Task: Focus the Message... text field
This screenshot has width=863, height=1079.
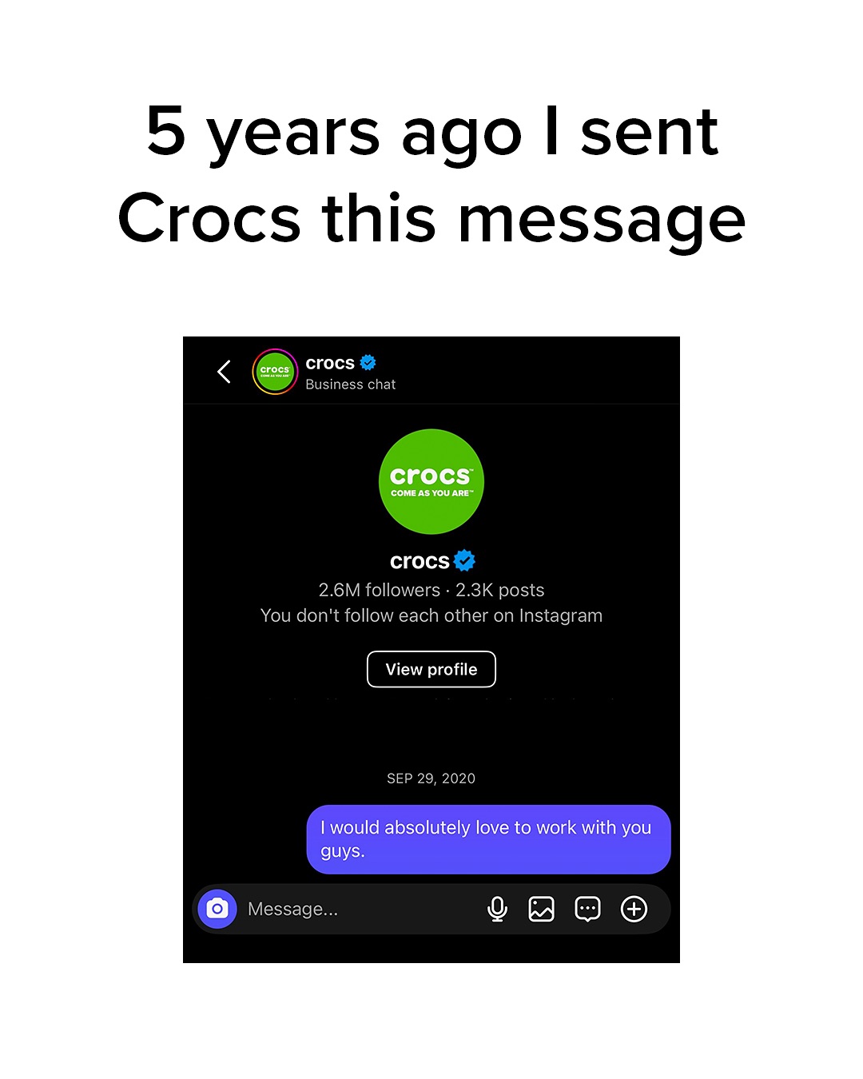Action: click(360, 909)
